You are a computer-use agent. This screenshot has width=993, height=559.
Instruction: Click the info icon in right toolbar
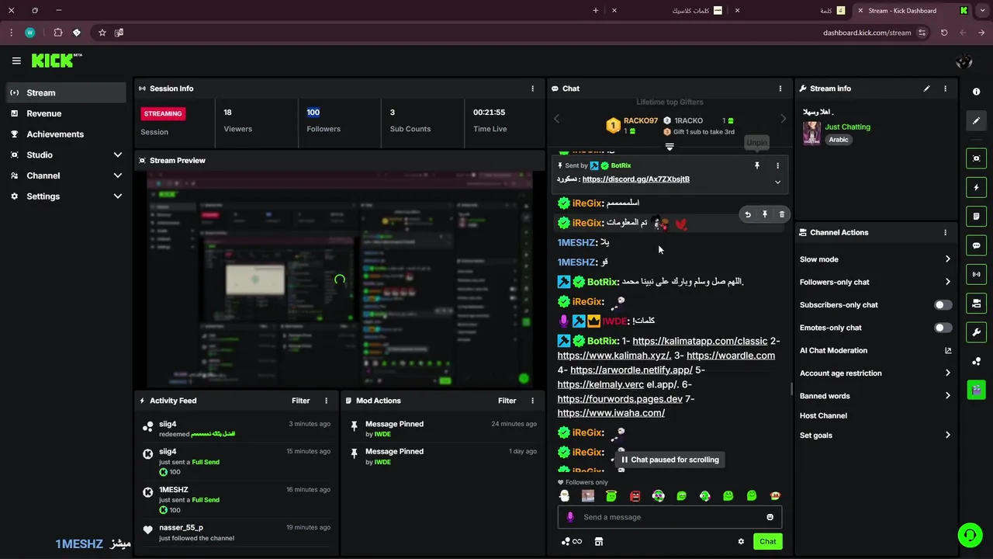point(976,92)
